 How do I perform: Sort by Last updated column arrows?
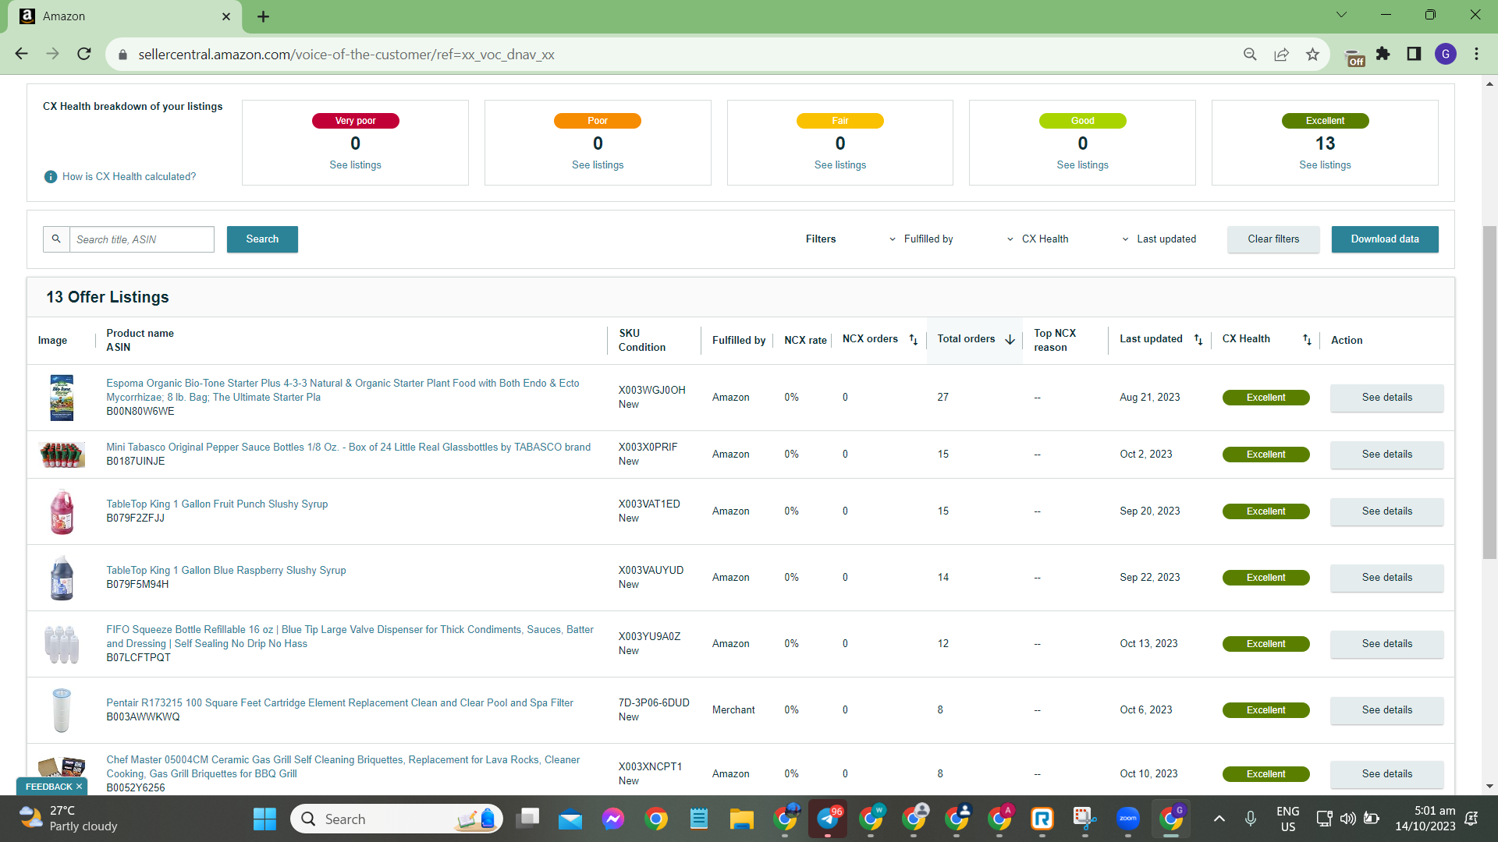tap(1198, 340)
